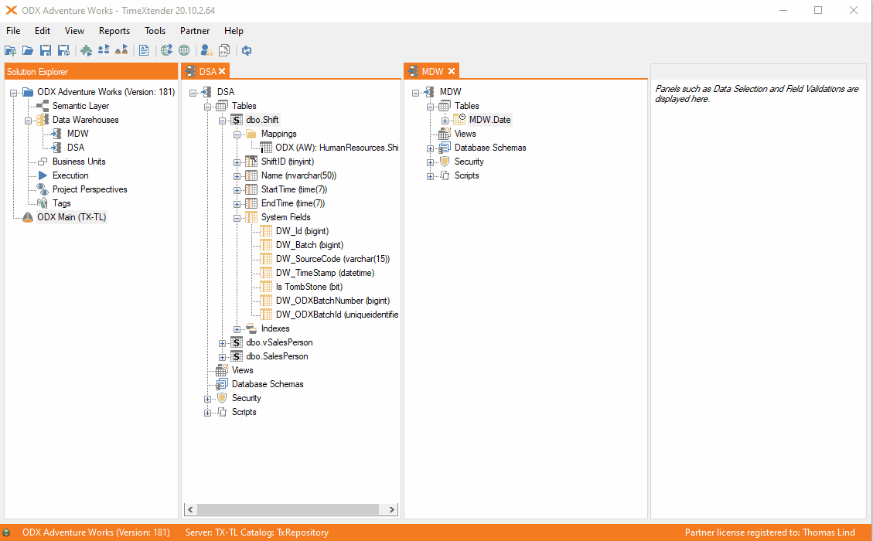Click the blue document icon in toolbar
873x541 pixels.
[x=144, y=51]
